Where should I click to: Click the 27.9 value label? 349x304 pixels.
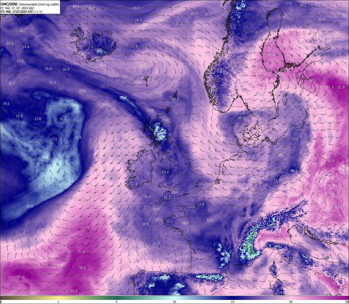coord(142,65)
